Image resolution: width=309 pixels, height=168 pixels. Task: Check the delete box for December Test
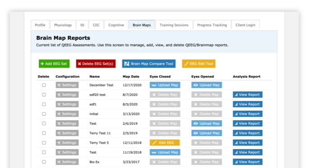tap(44, 85)
